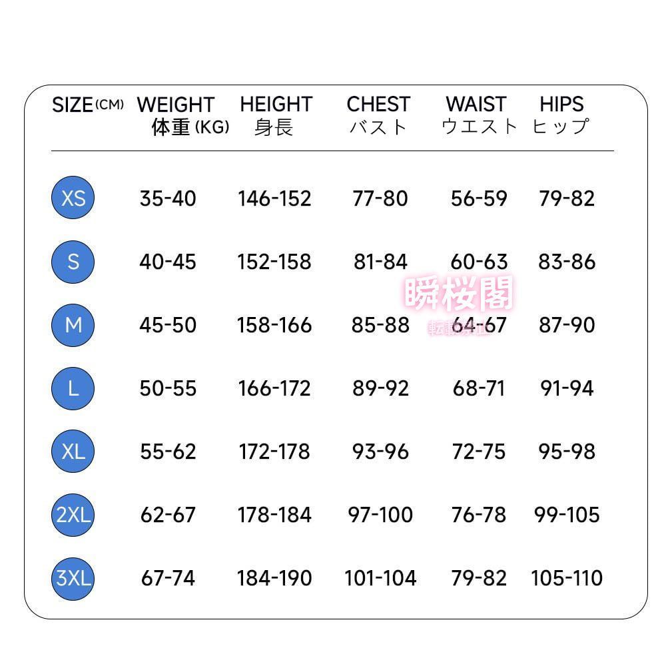This screenshot has height=666, width=666.
Task: Click the pink 瞬桜閣 watermark logo
Action: [x=459, y=294]
